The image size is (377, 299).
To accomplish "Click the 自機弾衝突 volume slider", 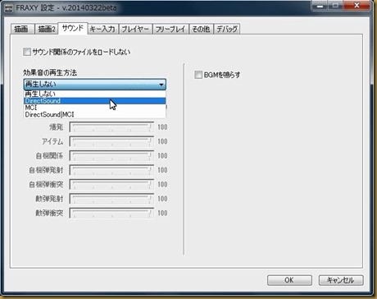I will tap(111, 184).
